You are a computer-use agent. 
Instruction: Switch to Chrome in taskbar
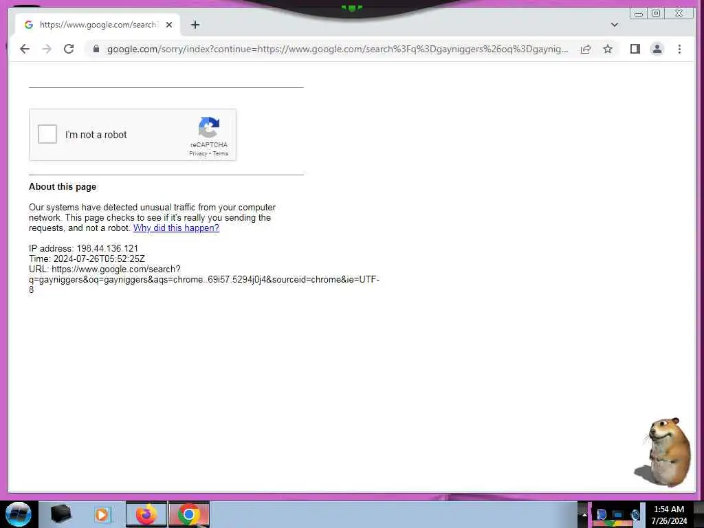click(188, 514)
